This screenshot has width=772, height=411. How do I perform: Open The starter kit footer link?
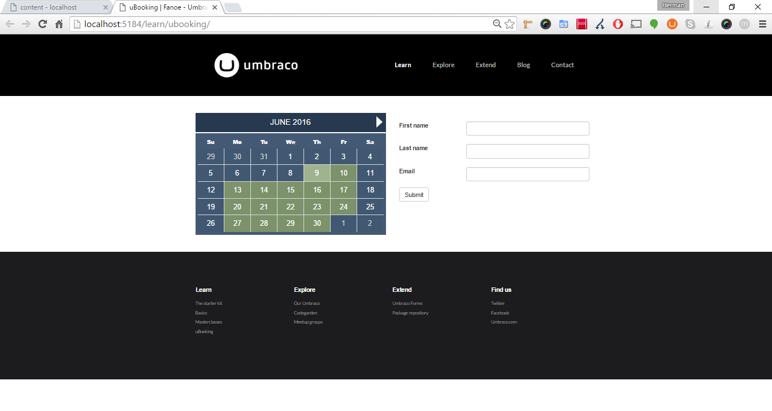[x=209, y=304]
